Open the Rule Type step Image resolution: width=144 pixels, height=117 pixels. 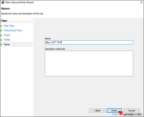(x=9, y=26)
